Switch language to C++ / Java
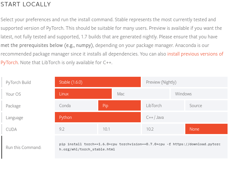 pos(184,117)
